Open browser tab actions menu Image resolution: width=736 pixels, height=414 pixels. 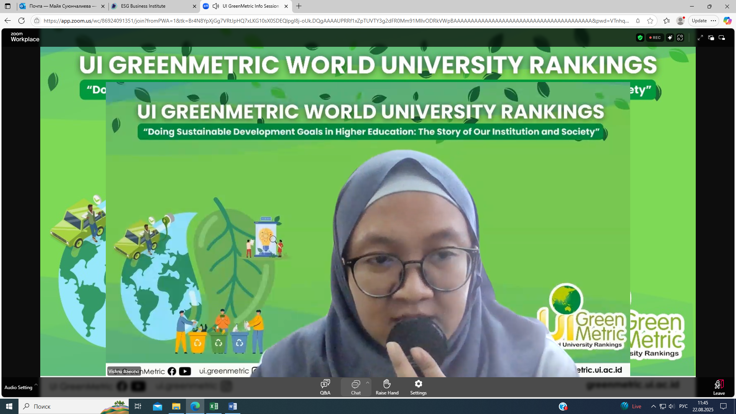coord(8,6)
